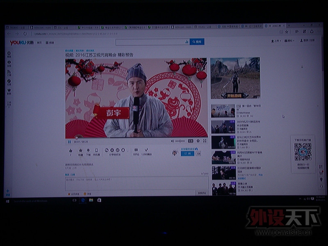Share via the first share circle icon
This screenshot has height=246, width=328.
pos(107,150)
